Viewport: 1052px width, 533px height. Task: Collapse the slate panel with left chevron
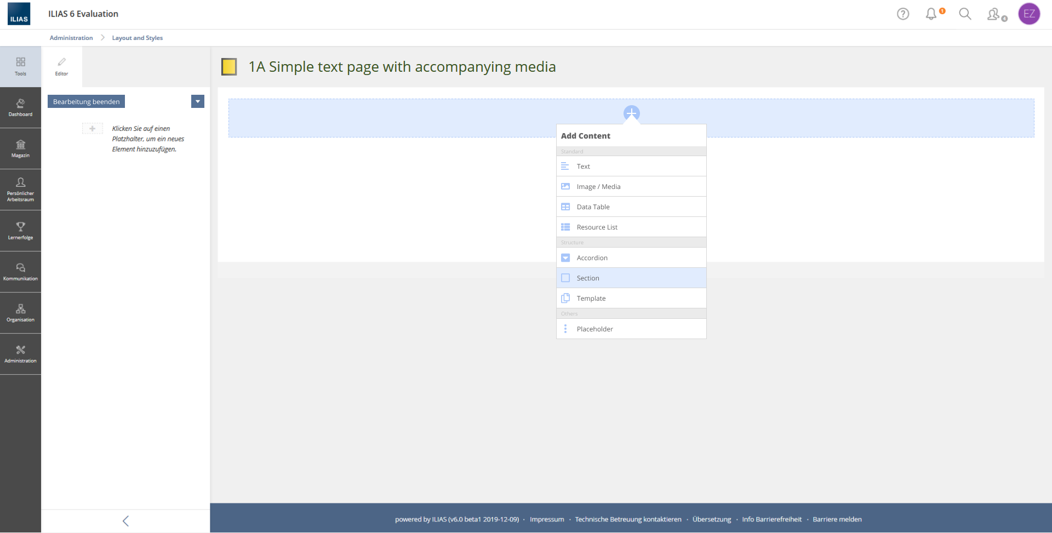point(125,521)
